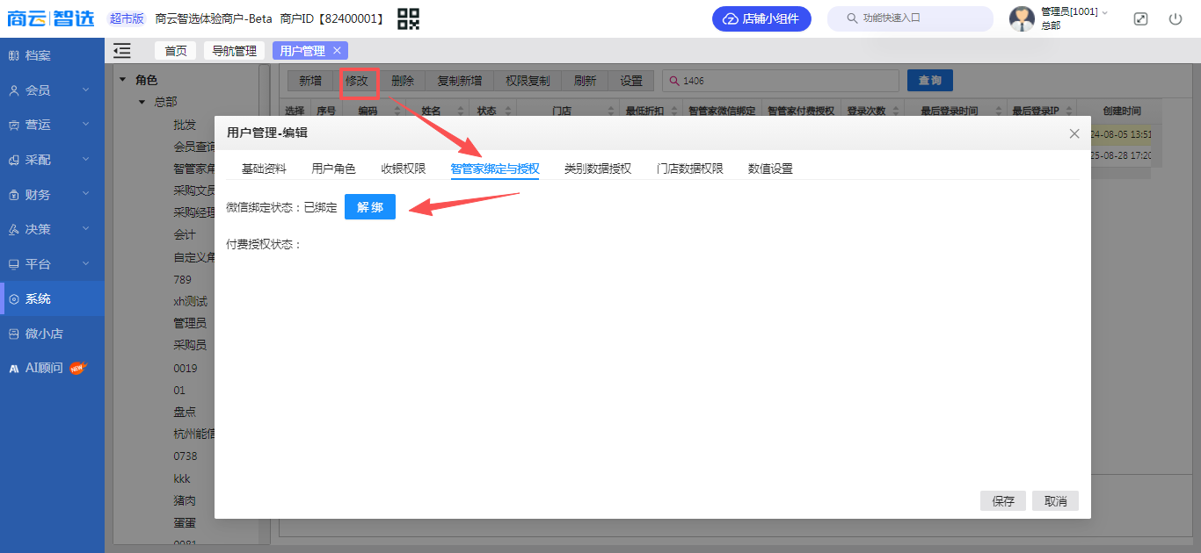Click the 取消 cancel button
Image resolution: width=1201 pixels, height=553 pixels.
[1055, 501]
